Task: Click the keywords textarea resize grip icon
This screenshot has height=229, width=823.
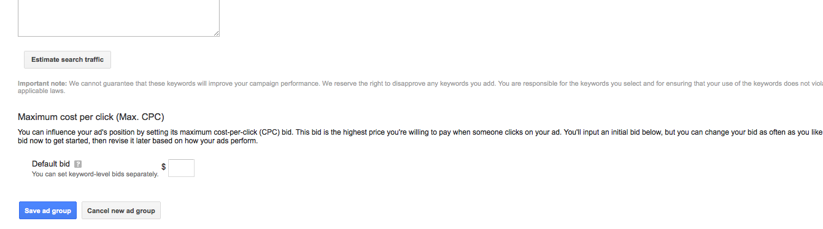Action: [216, 33]
